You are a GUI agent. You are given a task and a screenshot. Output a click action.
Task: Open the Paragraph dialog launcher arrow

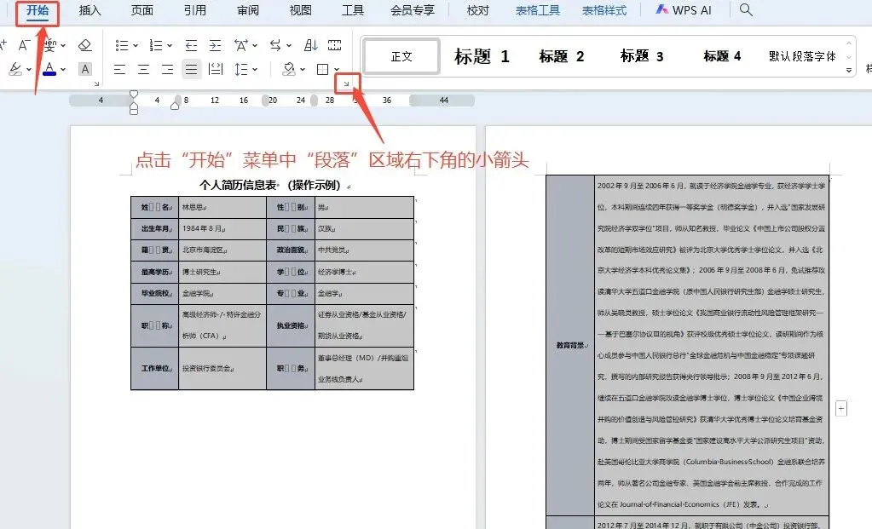click(346, 83)
